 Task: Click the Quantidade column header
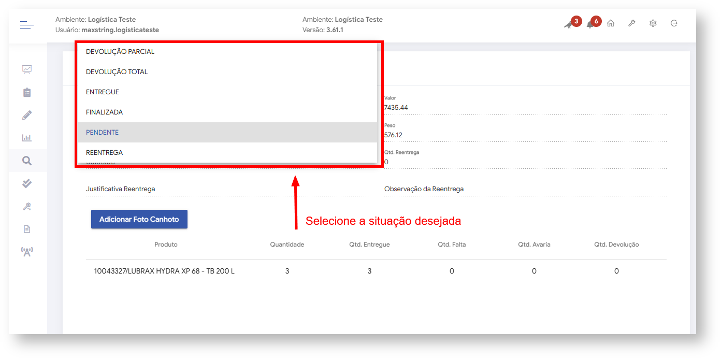click(x=287, y=245)
